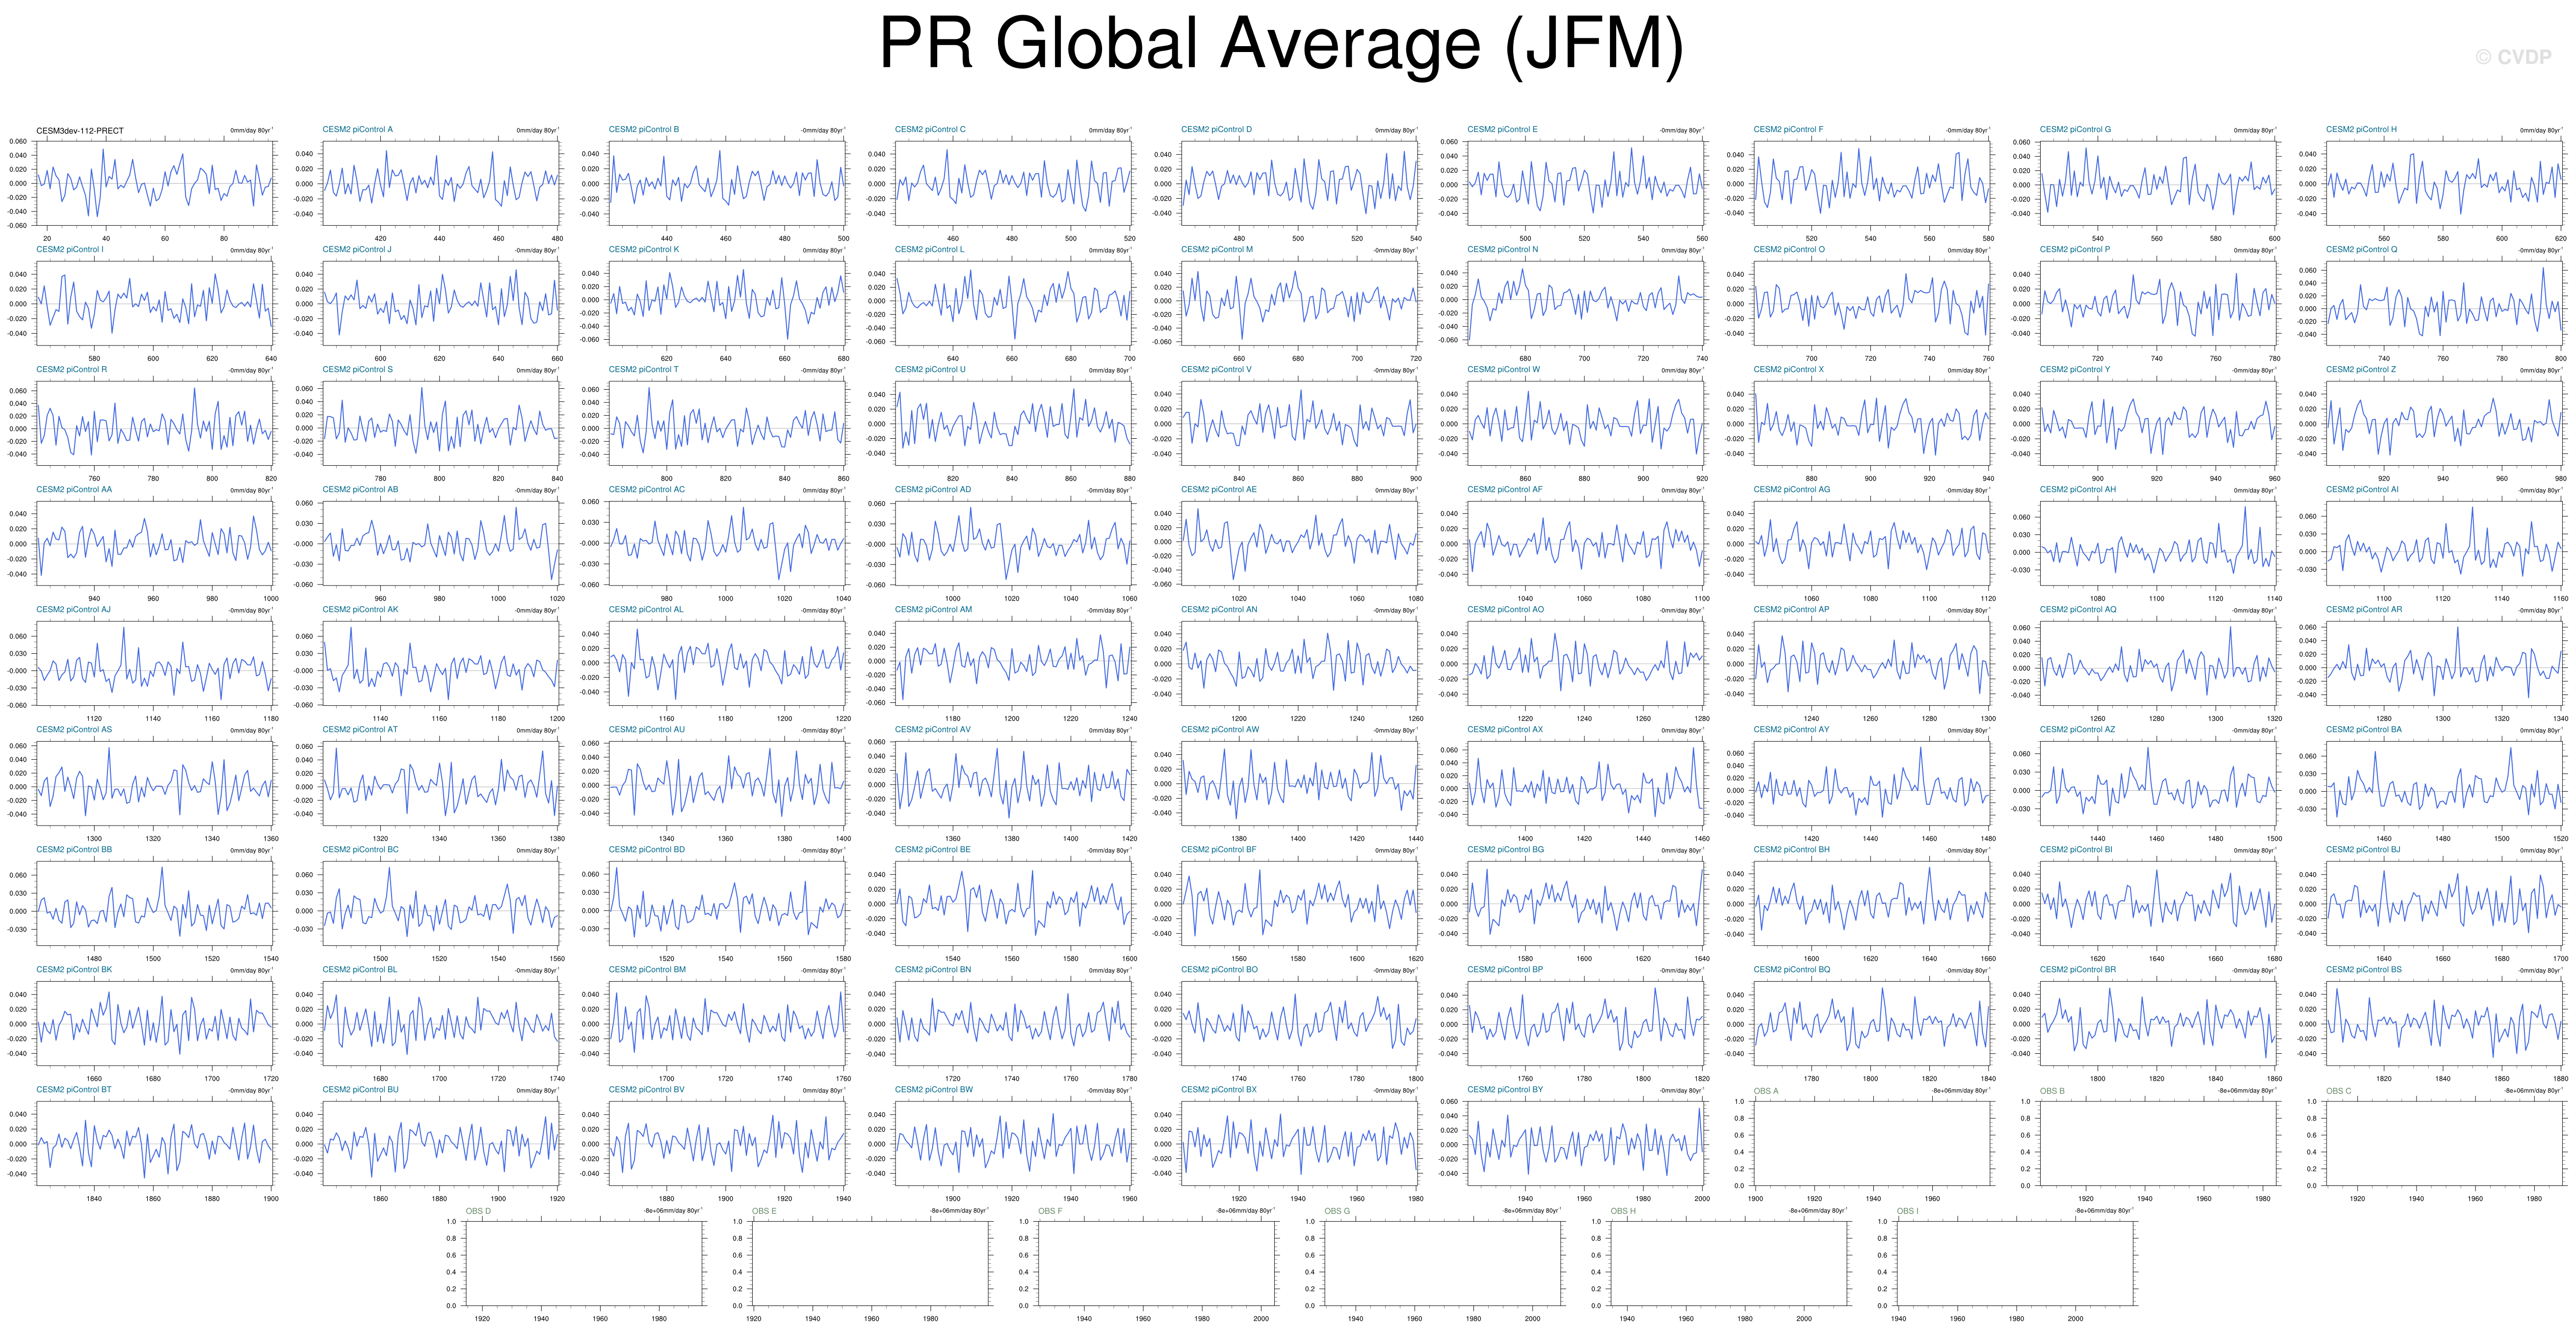This screenshot has width=2576, height=1336.
Task: Select the 'CESM2 piControl R' panel title
Action: pos(71,370)
